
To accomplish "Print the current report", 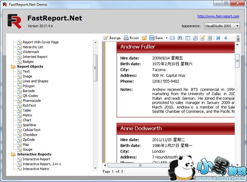I will [131, 38].
